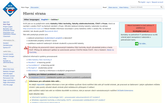Viewport: 165px width, 103px height.
Task: Open the nápovědě help link
Action: [40, 85]
